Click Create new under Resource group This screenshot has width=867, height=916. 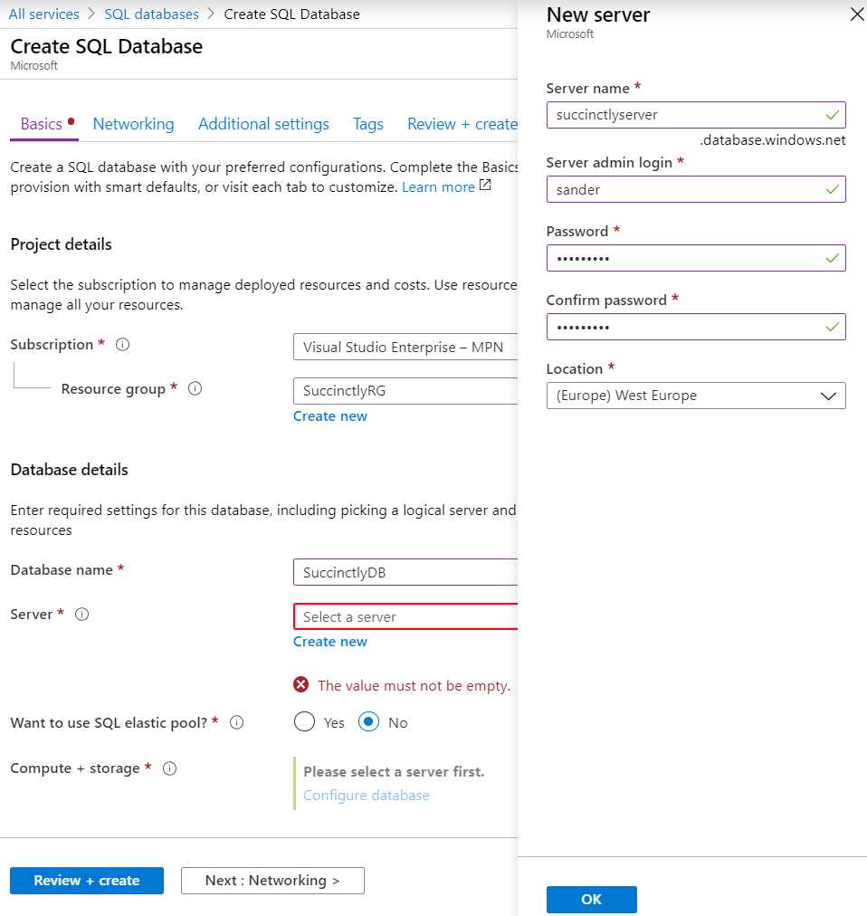pos(329,415)
